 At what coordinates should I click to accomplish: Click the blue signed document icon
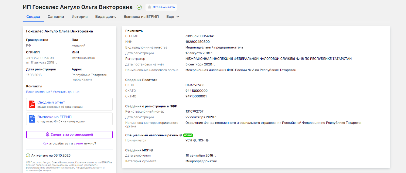pyautogui.click(x=32, y=119)
